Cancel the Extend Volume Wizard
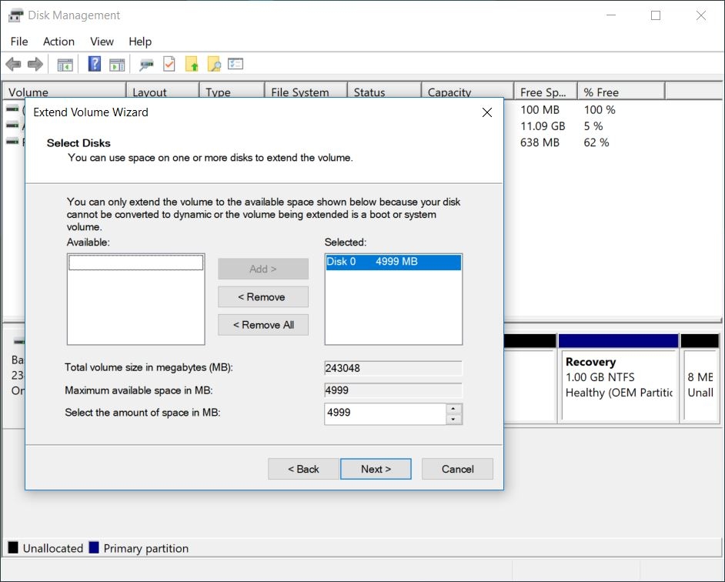The width and height of the screenshot is (725, 582). pyautogui.click(x=457, y=469)
